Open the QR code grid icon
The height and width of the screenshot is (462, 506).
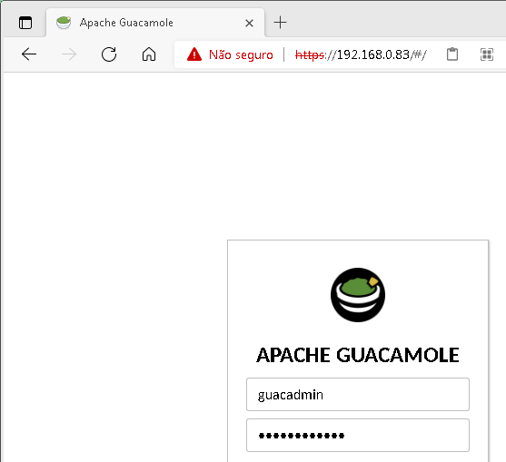pos(487,54)
